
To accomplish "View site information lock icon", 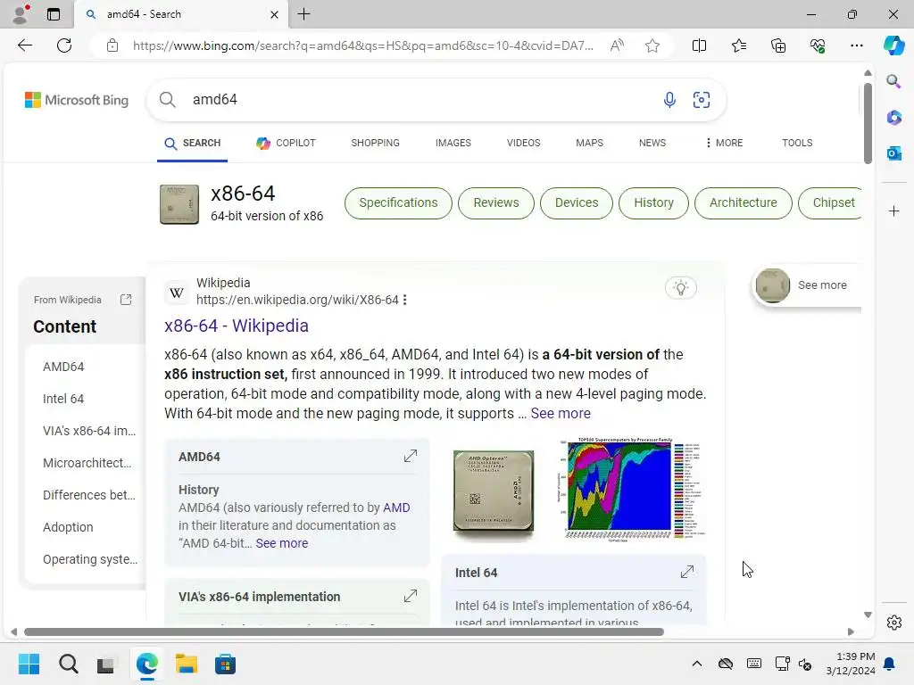I will click(112, 45).
